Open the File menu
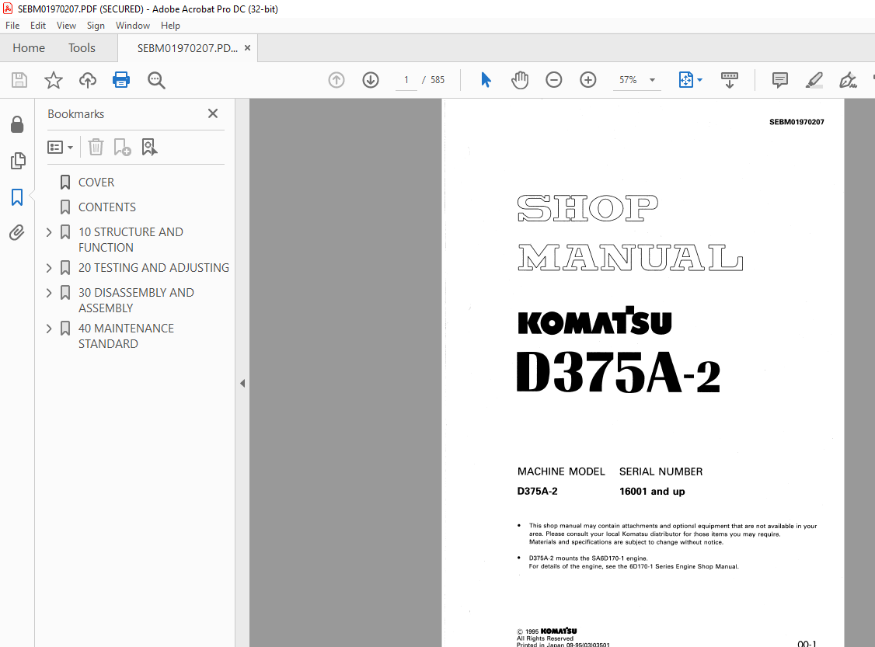Screen dimensions: 875x647 tap(12, 26)
